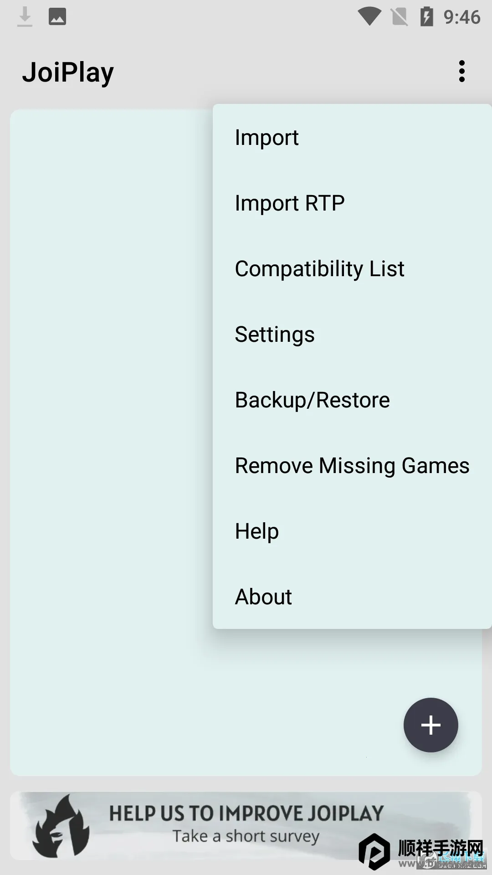The width and height of the screenshot is (492, 875).
Task: Tap the image notification icon
Action: click(x=57, y=17)
